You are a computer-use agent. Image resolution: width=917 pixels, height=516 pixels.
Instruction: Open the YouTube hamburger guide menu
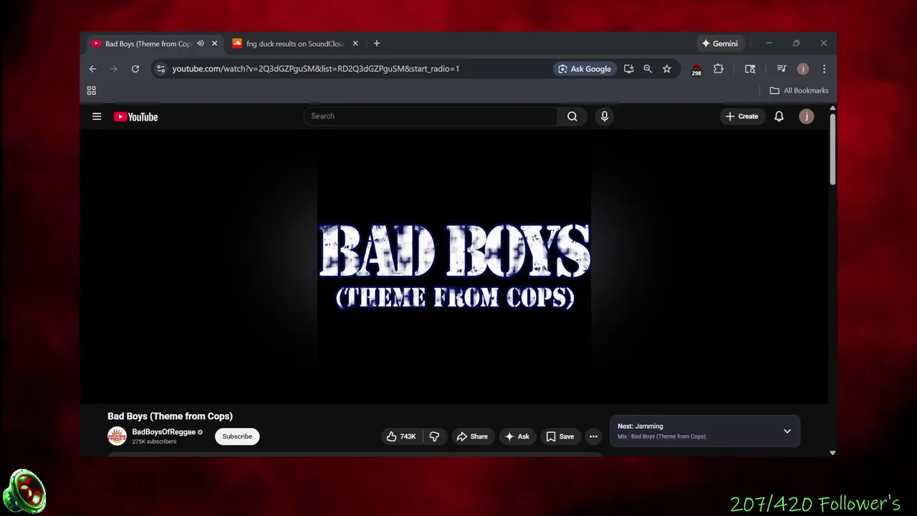point(97,116)
